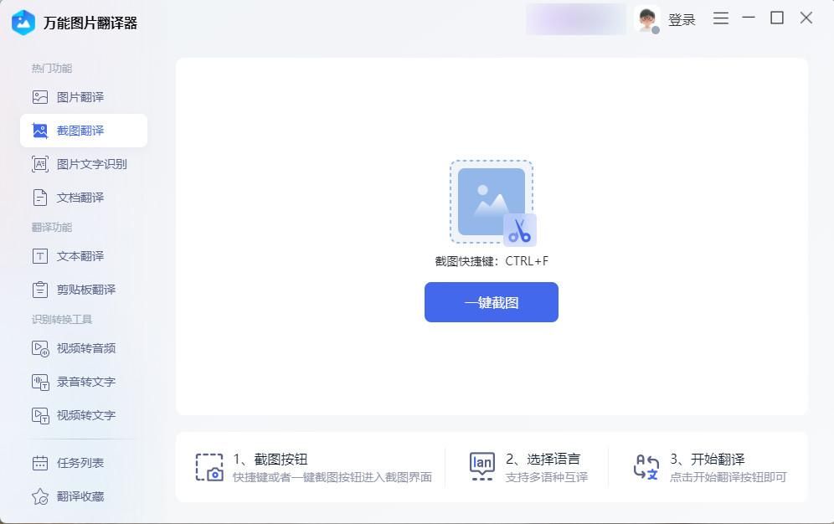This screenshot has width=834, height=524.
Task: Click the 翻译收藏 star icon
Action: coord(40,497)
